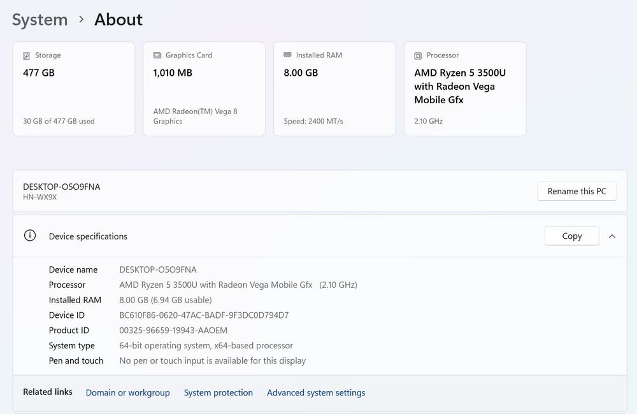Click the Graphics Card icon
Screen dimensions: 637x414
[x=157, y=55]
